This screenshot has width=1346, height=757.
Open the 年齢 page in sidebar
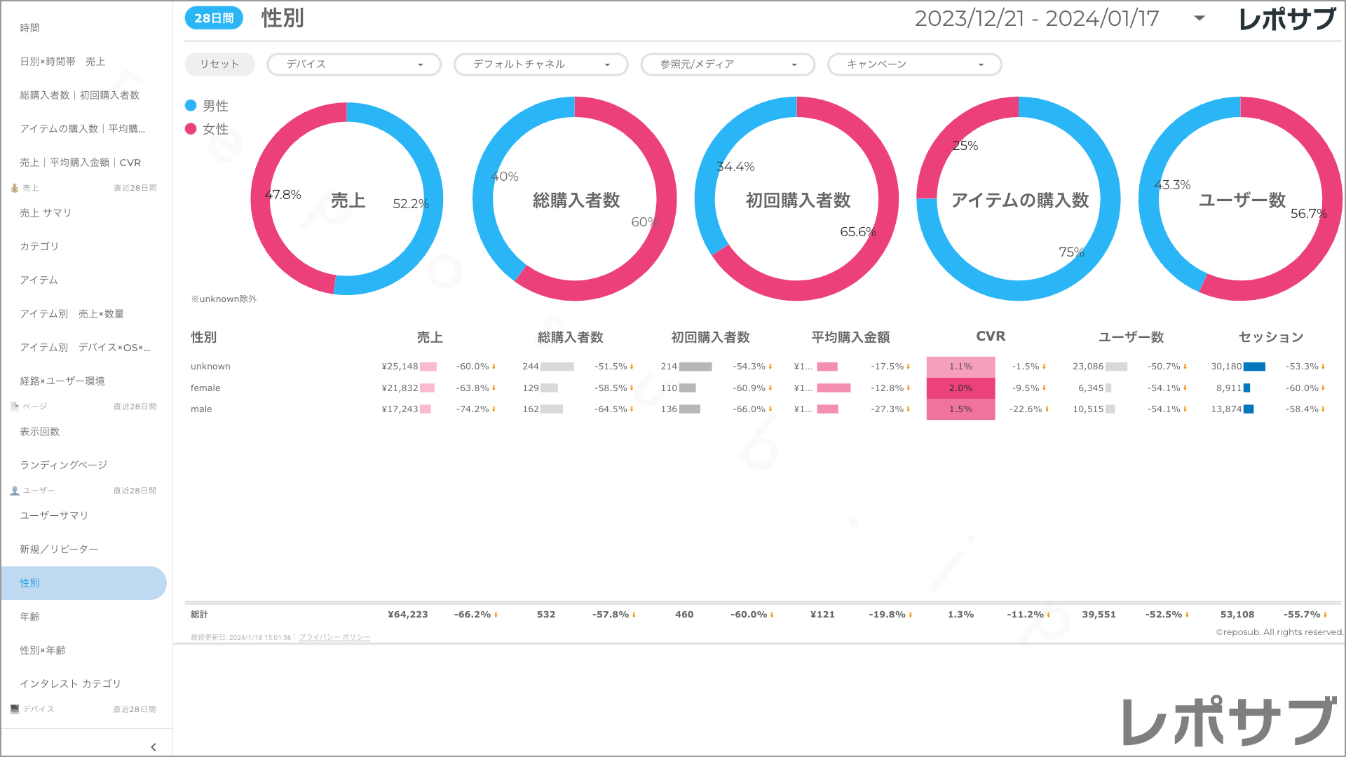(29, 617)
